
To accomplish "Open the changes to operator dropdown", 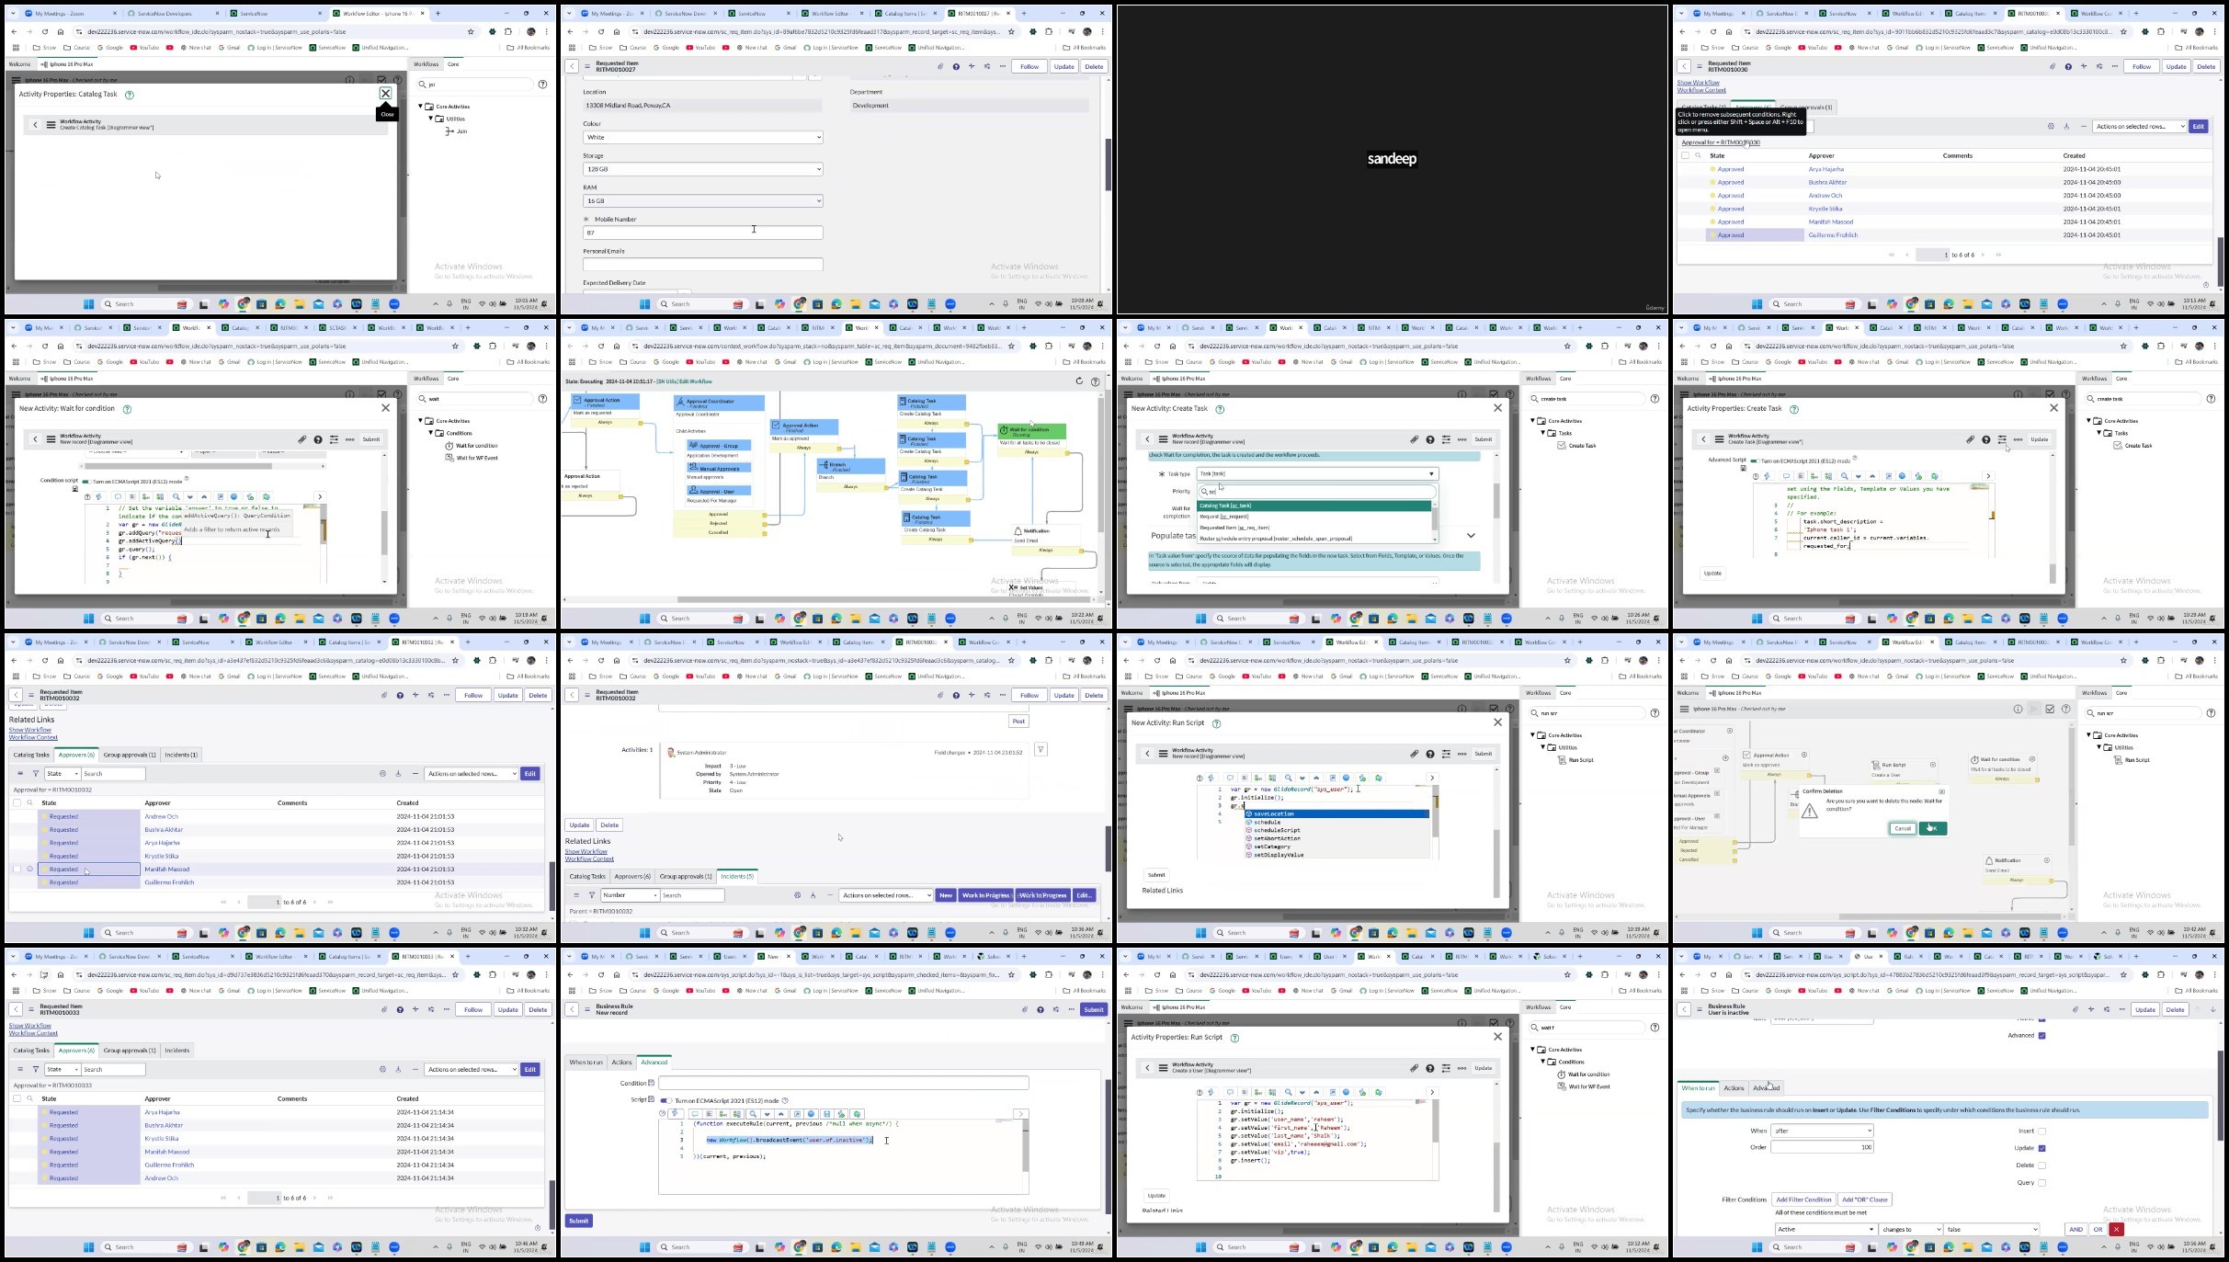I will 1910,1229.
